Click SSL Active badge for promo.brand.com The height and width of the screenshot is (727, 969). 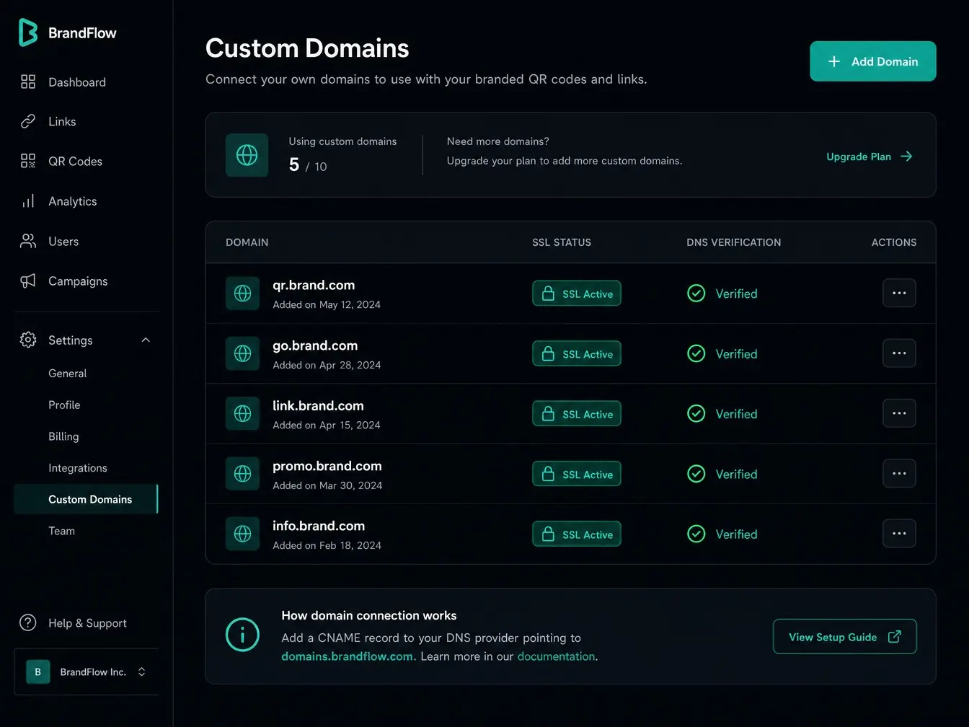click(577, 474)
